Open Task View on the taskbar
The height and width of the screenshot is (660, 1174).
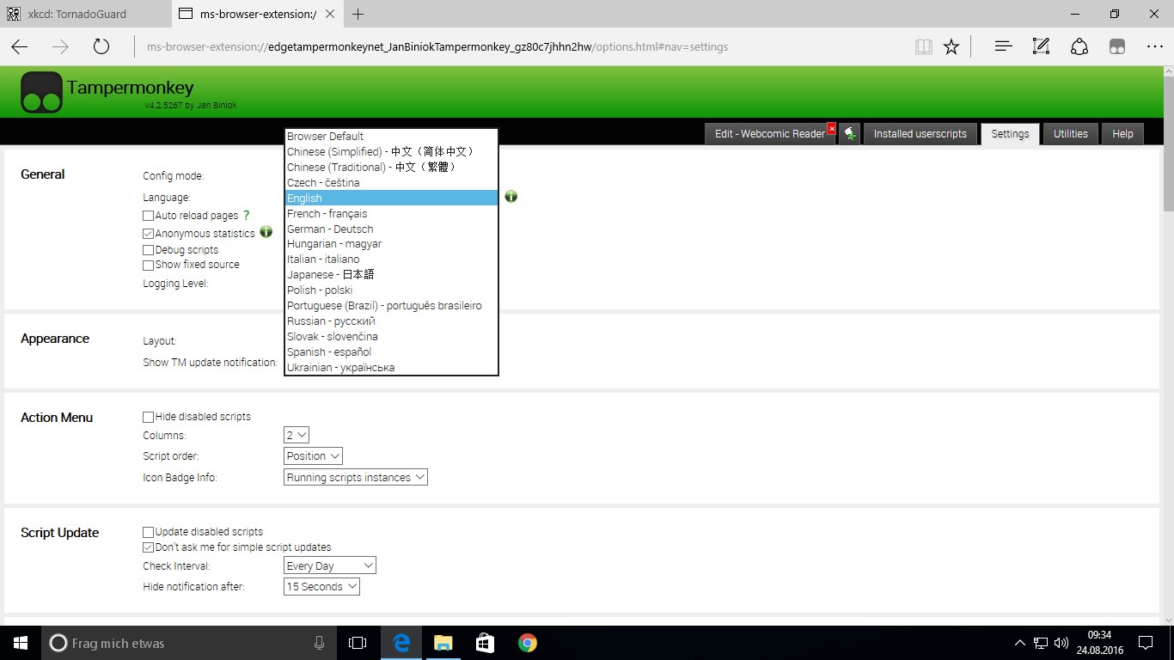(x=358, y=642)
